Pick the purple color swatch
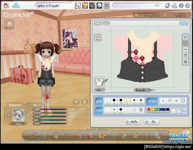The image size is (193, 150). click(x=166, y=109)
